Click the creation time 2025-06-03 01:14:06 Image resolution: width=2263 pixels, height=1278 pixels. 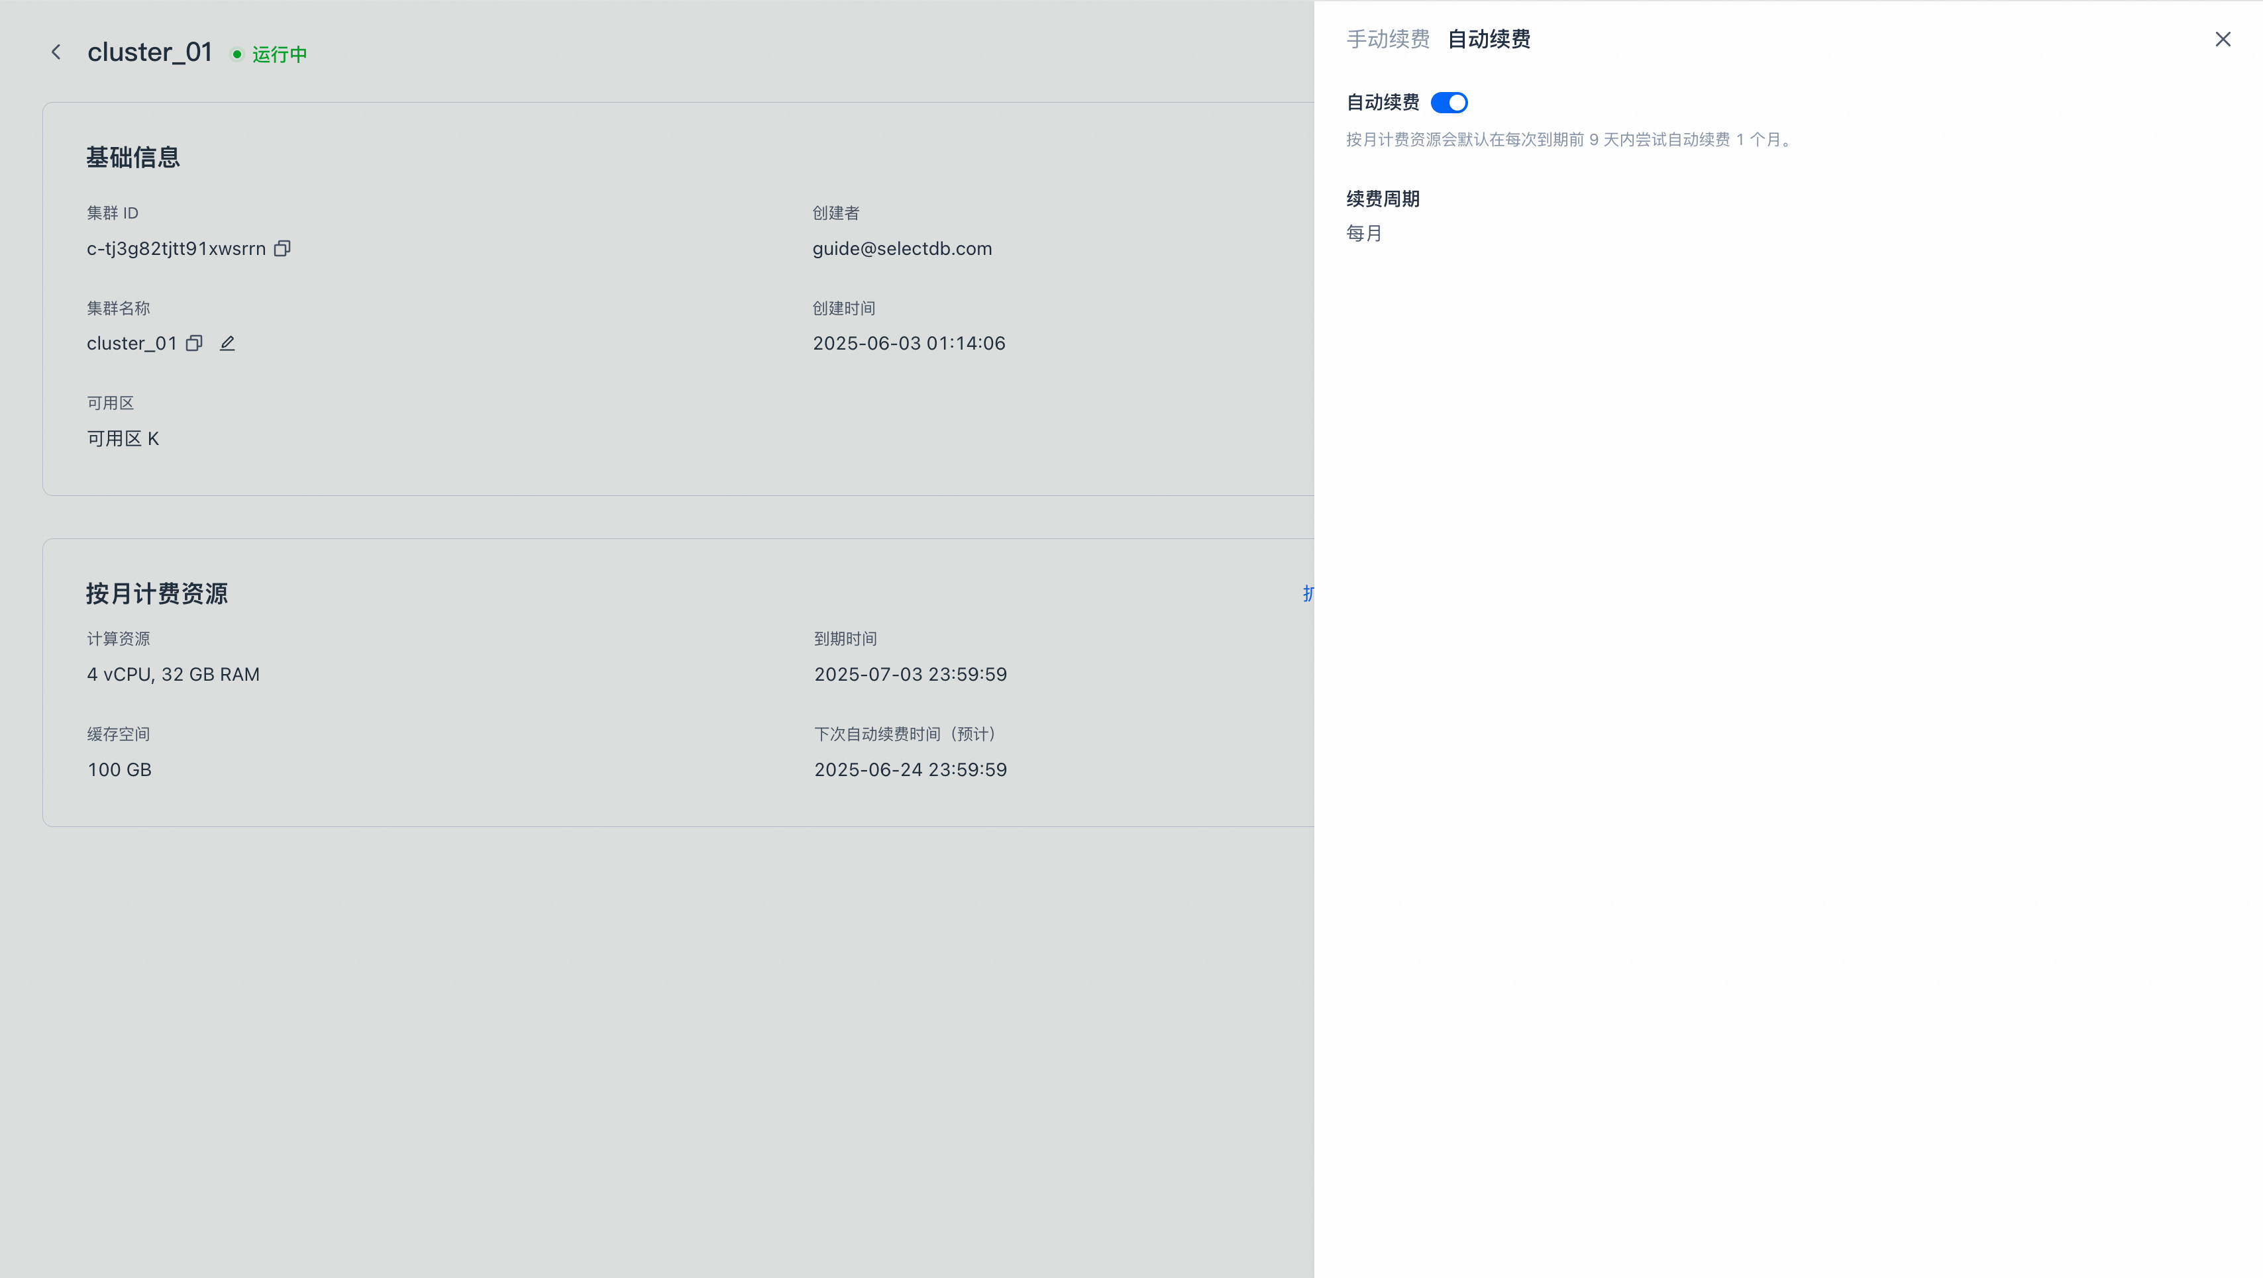[x=908, y=344]
